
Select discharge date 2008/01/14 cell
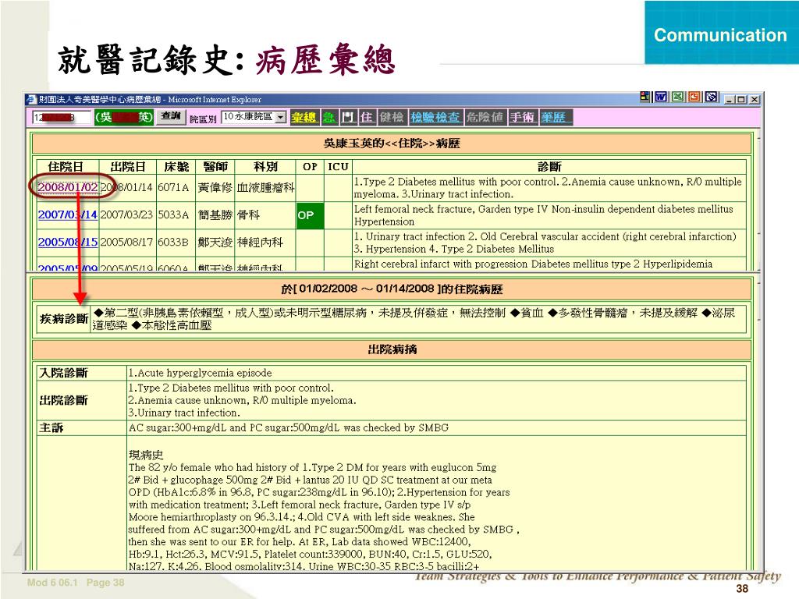click(x=126, y=187)
